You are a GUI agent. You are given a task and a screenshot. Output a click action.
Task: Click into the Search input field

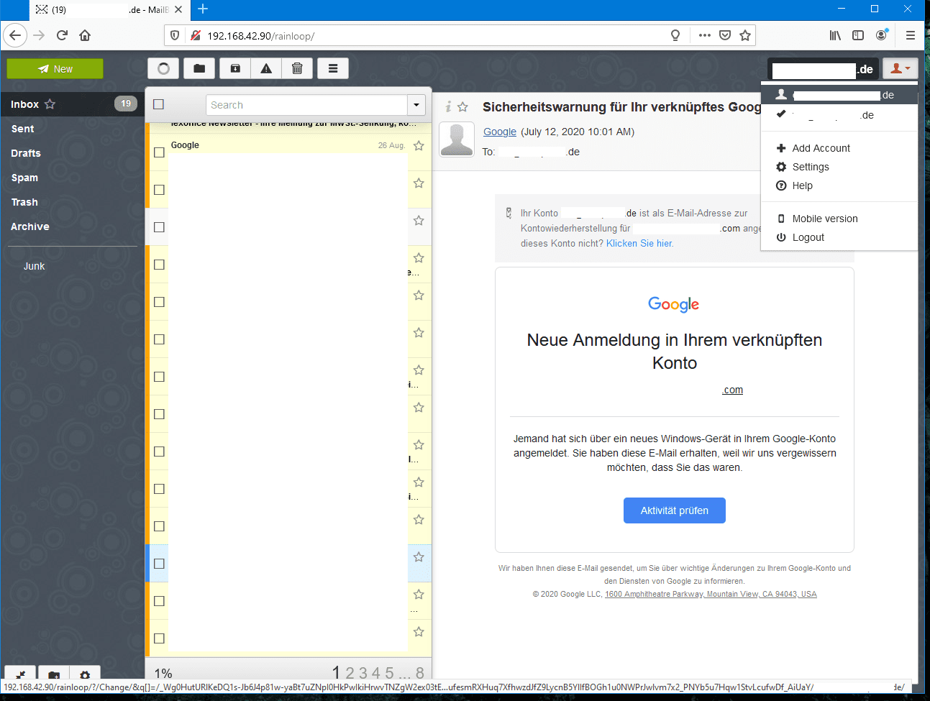click(307, 105)
